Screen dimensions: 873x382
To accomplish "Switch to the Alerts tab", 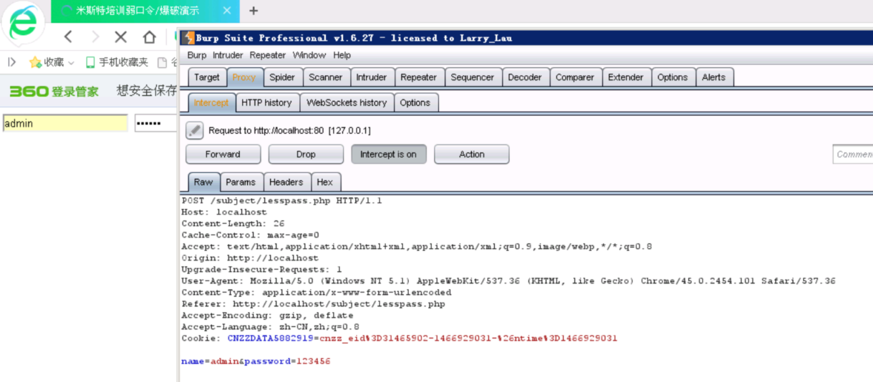I will tap(713, 77).
